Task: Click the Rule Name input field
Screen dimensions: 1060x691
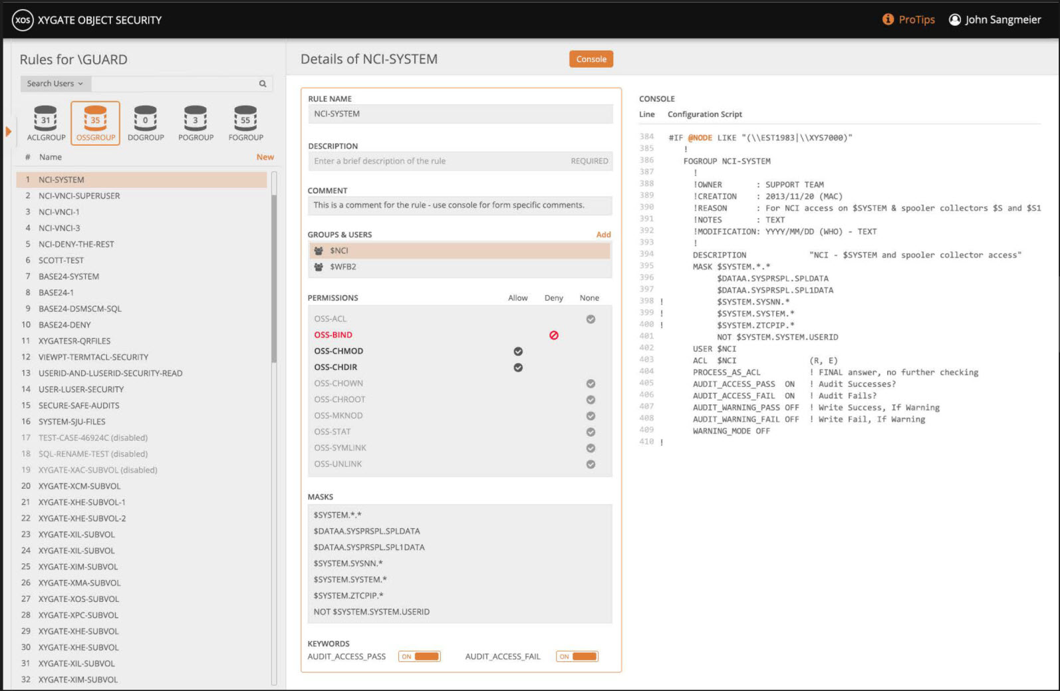Action: click(x=460, y=114)
